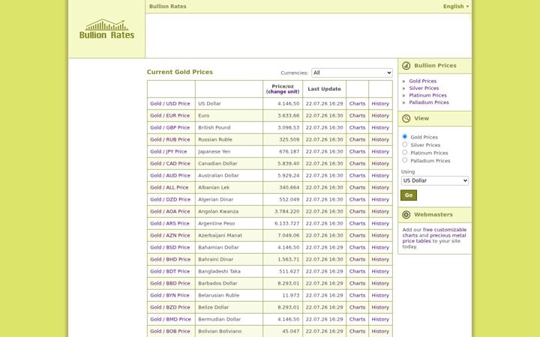Open the Gold / CAD Price link
The height and width of the screenshot is (337, 540).
[169, 164]
